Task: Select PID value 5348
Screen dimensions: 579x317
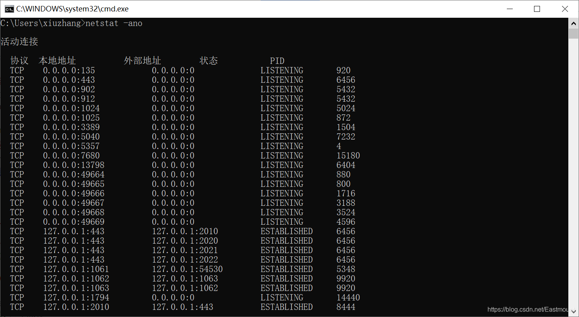Action: [346, 269]
